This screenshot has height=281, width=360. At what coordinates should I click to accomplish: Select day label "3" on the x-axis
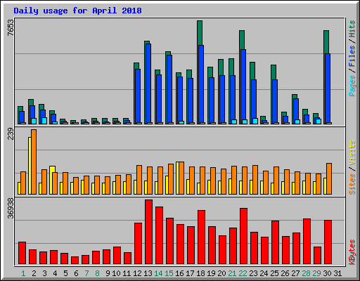coord(44,273)
